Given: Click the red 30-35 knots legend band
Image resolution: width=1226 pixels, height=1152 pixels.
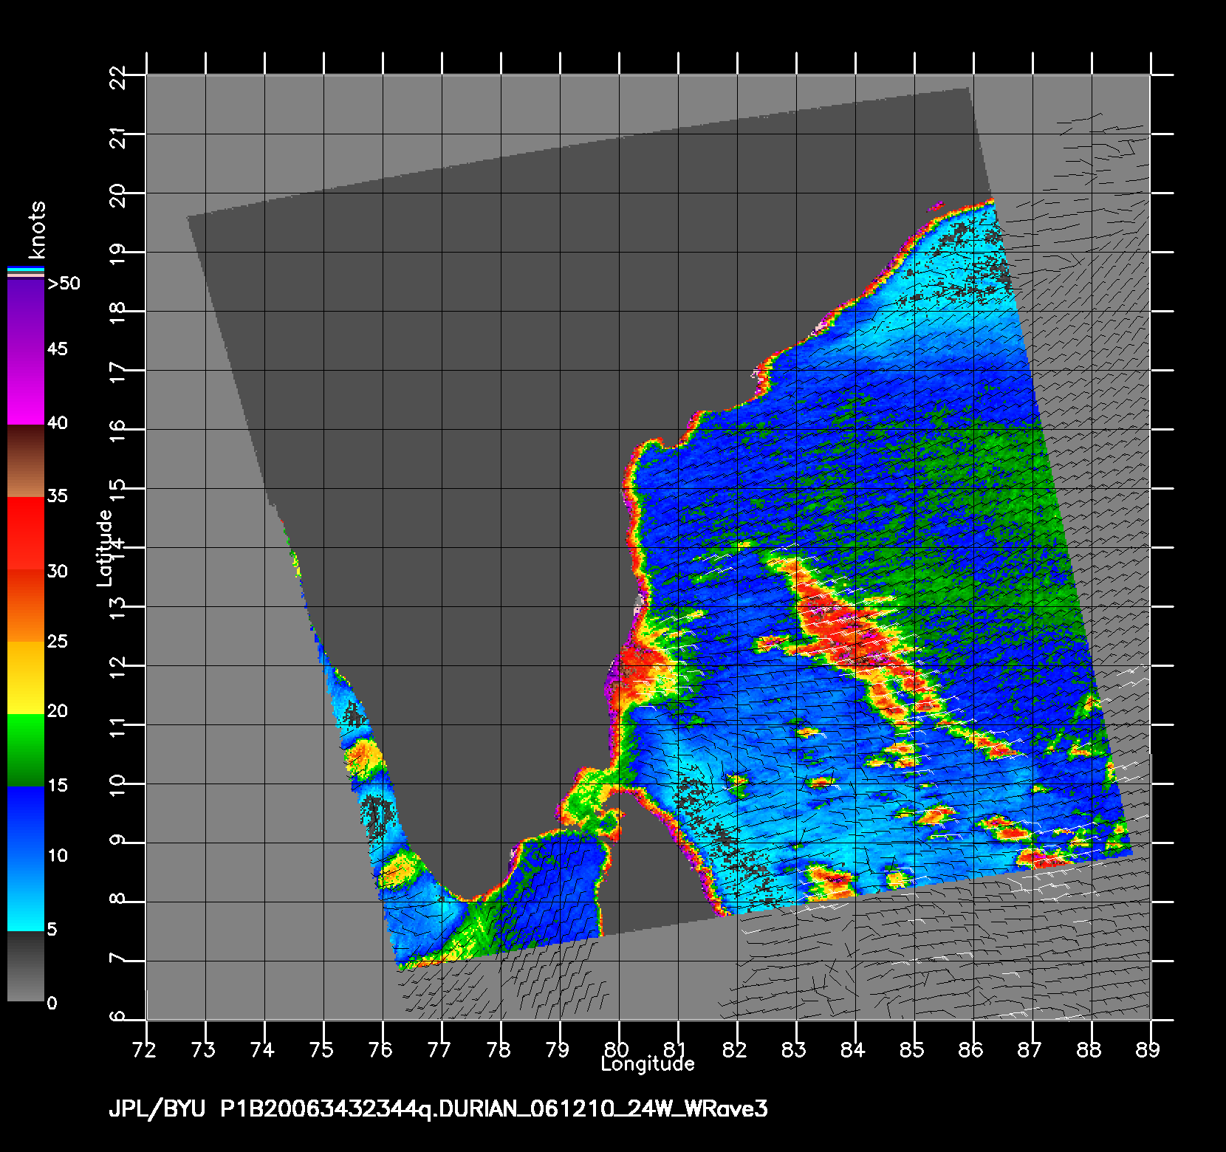Looking at the screenshot, I should tap(25, 533).
